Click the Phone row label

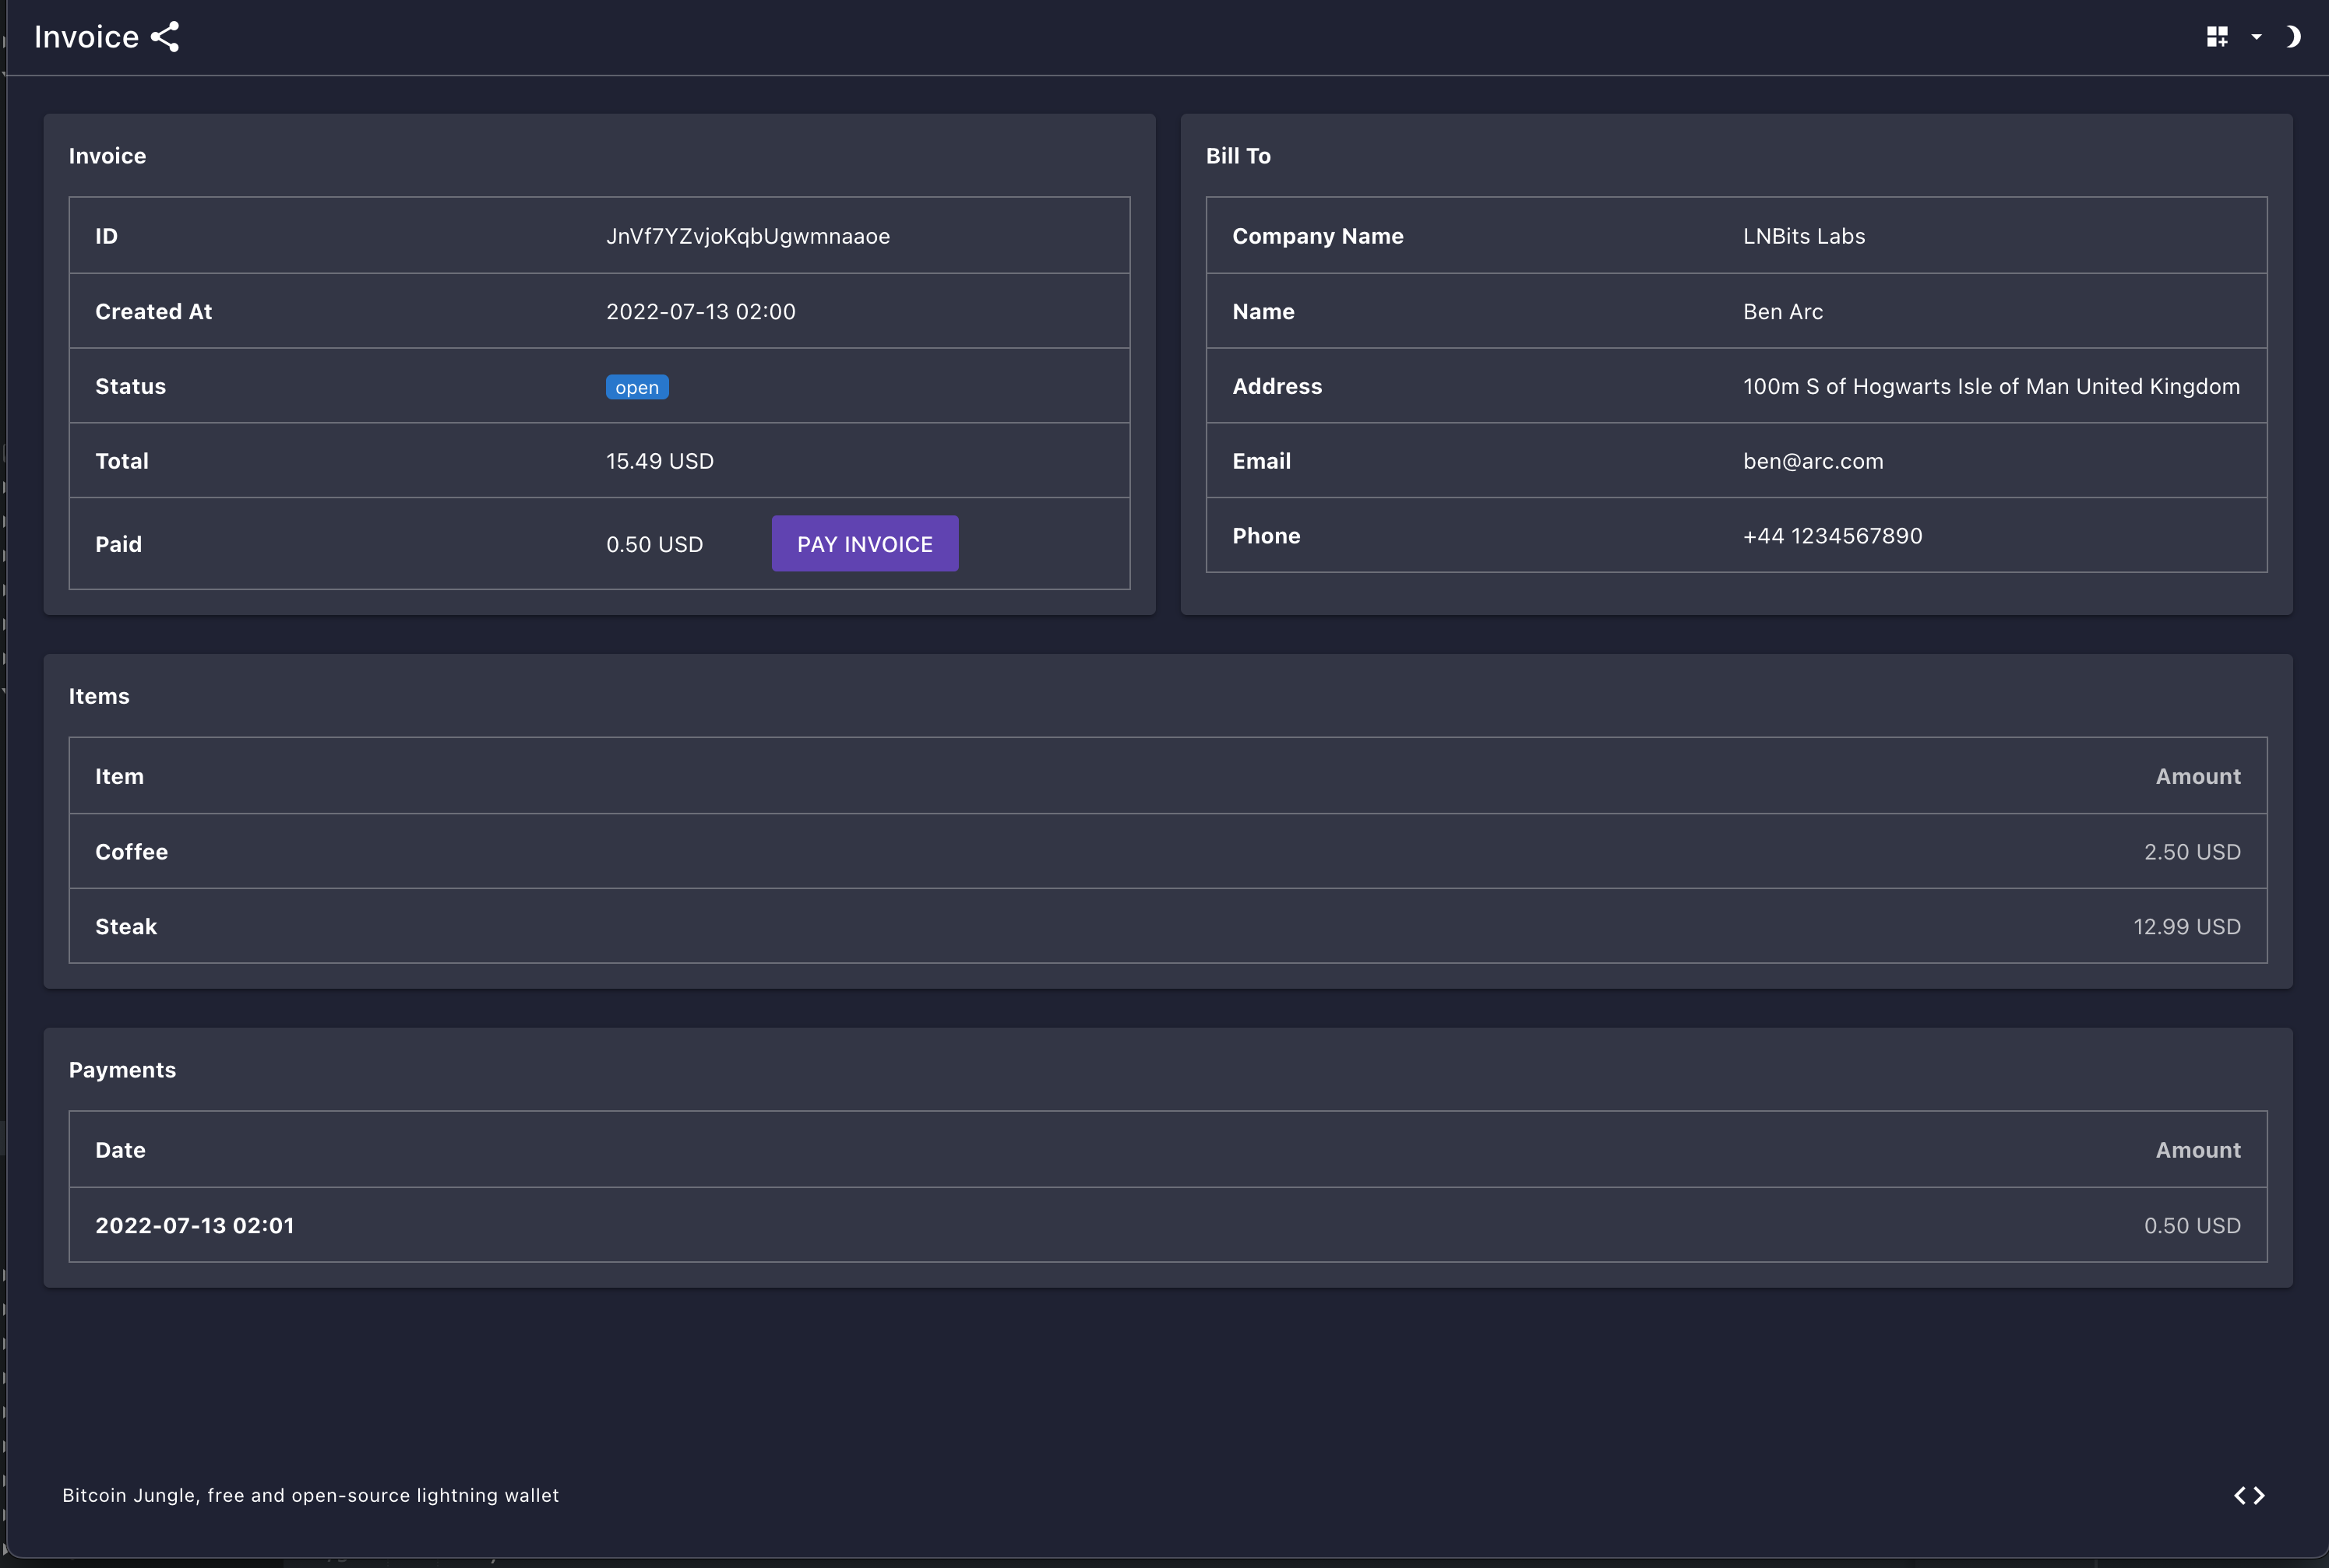(x=1266, y=536)
